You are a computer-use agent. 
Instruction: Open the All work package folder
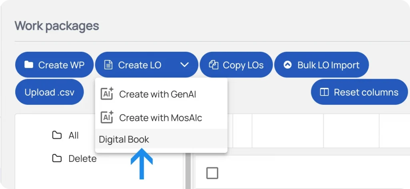coord(73,136)
